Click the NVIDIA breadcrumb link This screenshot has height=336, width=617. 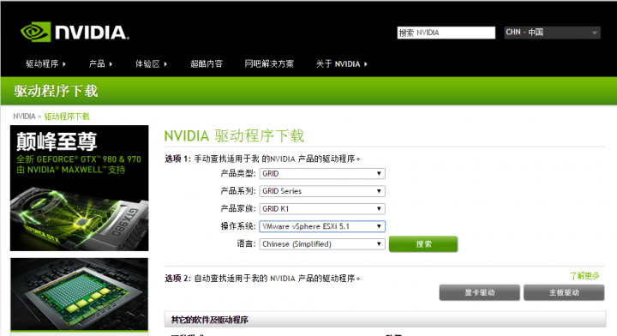click(x=24, y=117)
